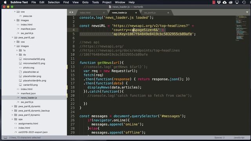The width and height of the screenshot is (251, 141).
Task: Open the Selection menu
Action: click(54, 2)
